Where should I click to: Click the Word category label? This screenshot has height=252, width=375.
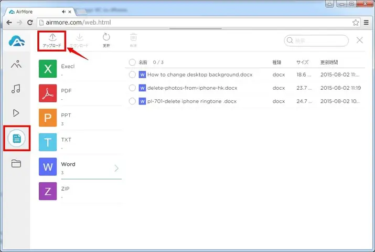coord(68,164)
